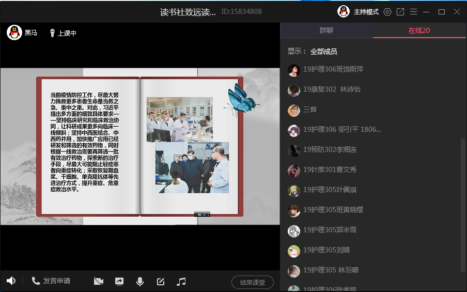The width and height of the screenshot is (467, 292).
Task: Click the pop-out window icon
Action: point(400,12)
